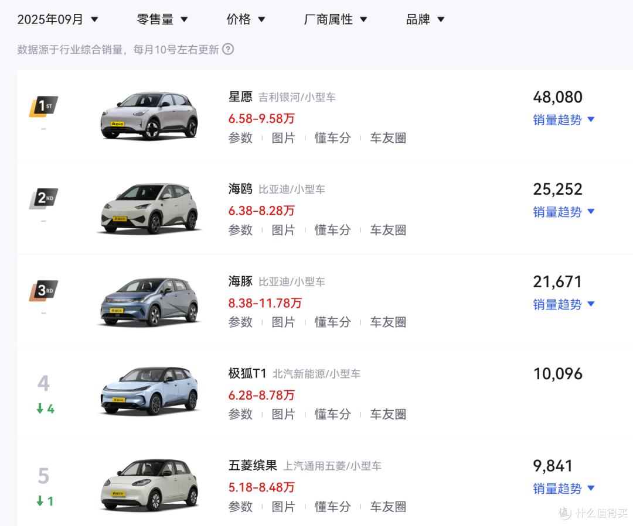The image size is (633, 526).
Task: Click 上汽通用五菱/小型车 brand label
Action: [x=332, y=466]
